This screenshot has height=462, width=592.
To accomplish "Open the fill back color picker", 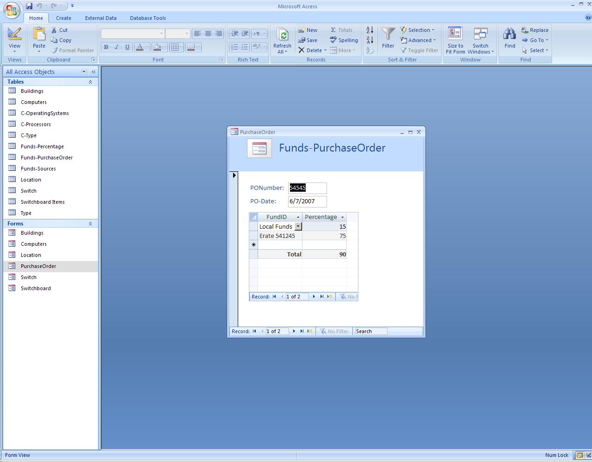I will (x=160, y=47).
